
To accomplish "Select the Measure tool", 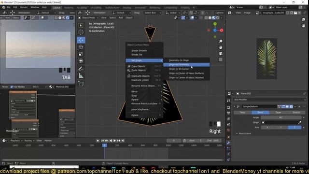I will [81, 76].
